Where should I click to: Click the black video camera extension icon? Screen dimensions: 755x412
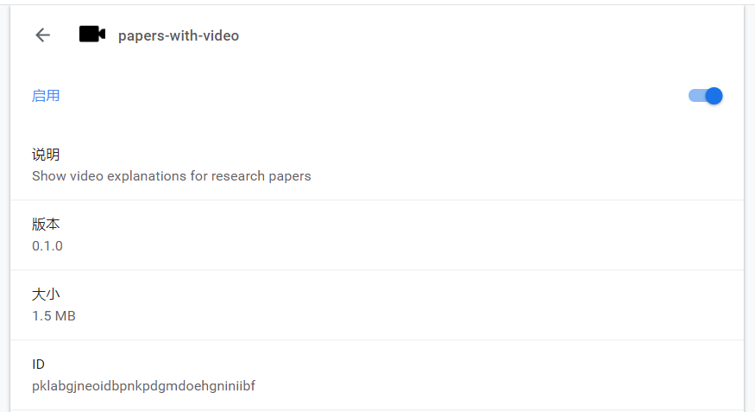pos(92,35)
